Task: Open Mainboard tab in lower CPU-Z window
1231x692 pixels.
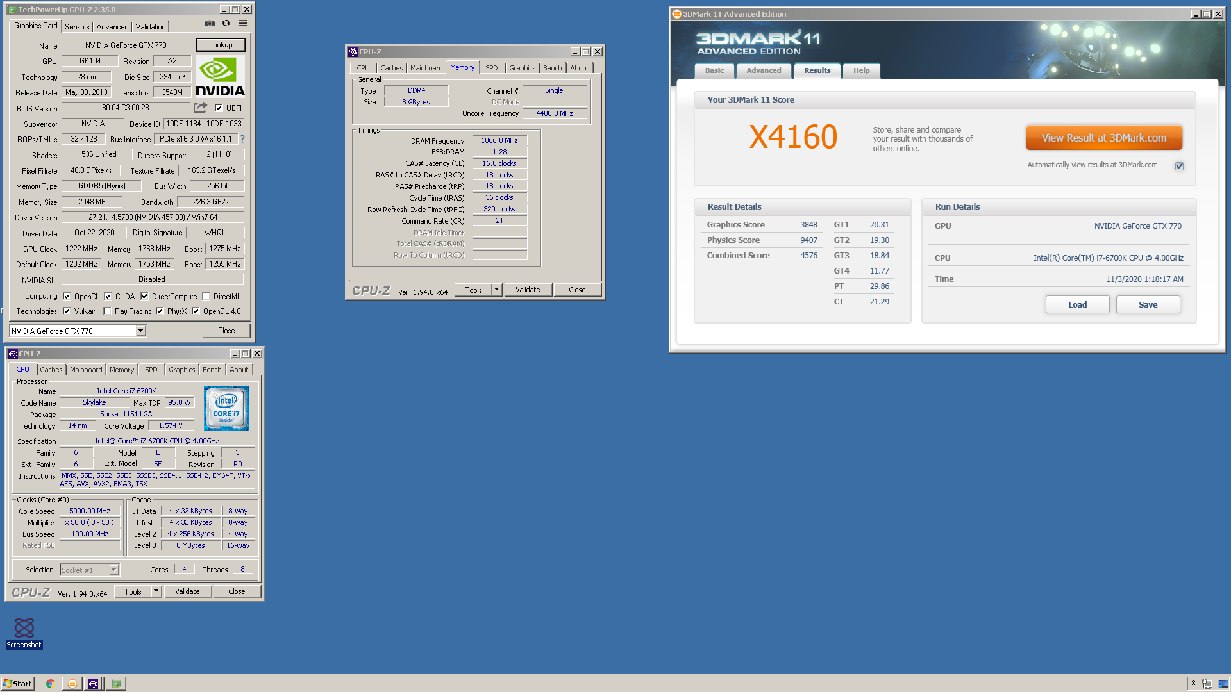Action: pyautogui.click(x=86, y=370)
